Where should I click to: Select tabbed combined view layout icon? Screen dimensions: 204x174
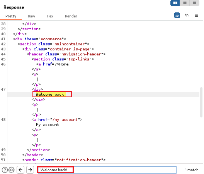tap(194, 3)
